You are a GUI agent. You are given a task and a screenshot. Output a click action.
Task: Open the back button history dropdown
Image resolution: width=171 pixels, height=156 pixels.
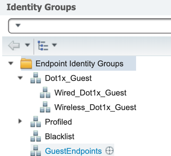coord(27,45)
